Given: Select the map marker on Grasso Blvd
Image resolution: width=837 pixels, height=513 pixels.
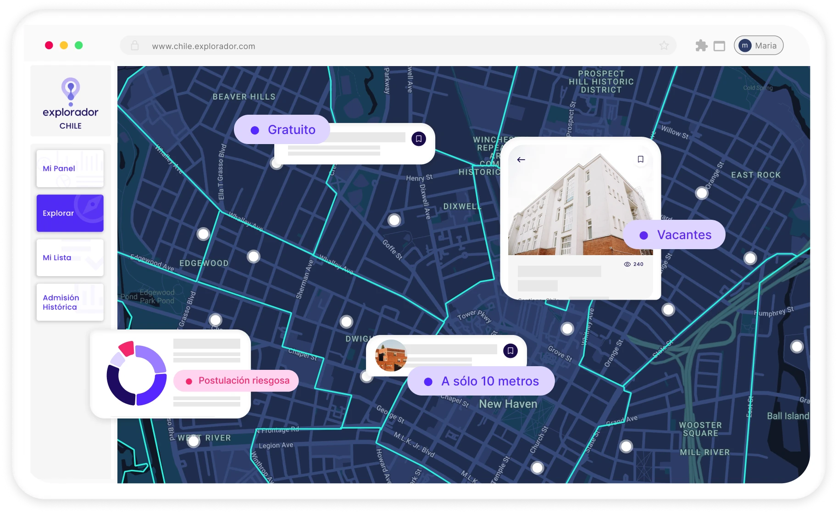Looking at the screenshot, I should click(216, 320).
